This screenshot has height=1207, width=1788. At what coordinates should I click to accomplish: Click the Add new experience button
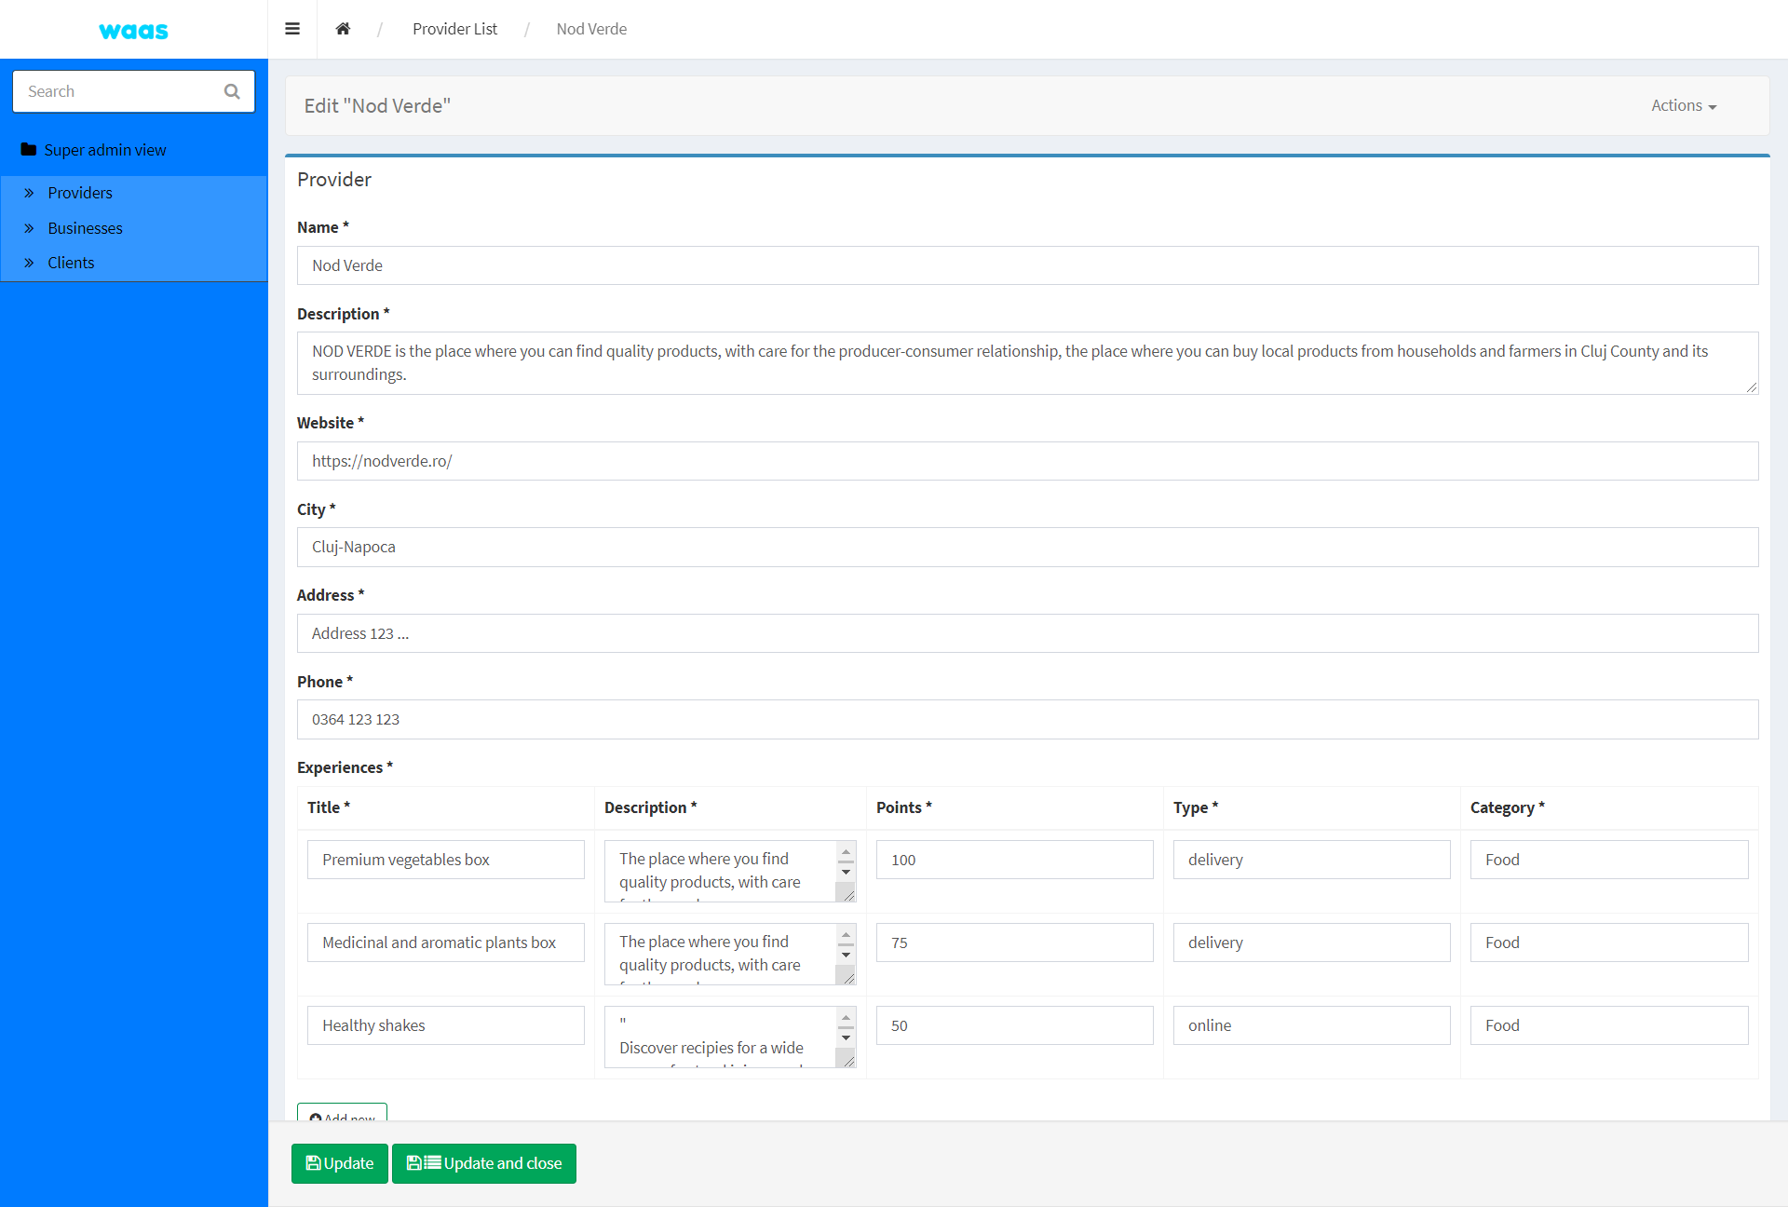click(342, 1114)
